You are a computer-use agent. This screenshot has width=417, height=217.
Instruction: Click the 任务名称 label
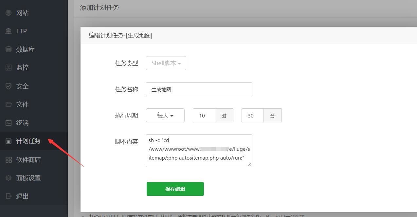pyautogui.click(x=126, y=89)
